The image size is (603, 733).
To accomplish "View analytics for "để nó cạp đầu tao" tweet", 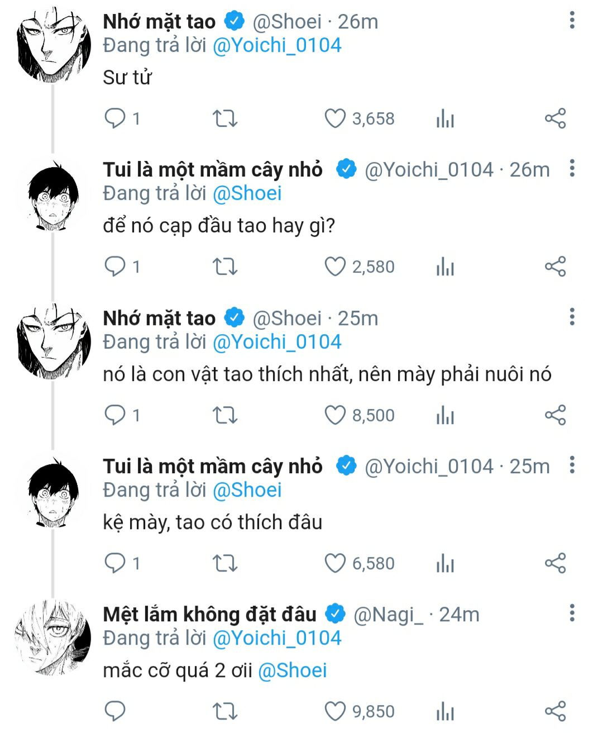I will pos(445,267).
